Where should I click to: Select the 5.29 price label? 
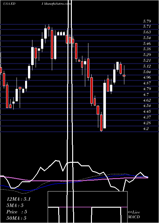click(147, 55)
